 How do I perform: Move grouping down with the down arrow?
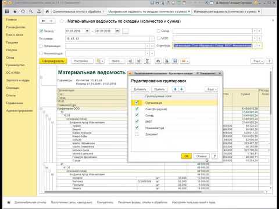[x=182, y=89]
